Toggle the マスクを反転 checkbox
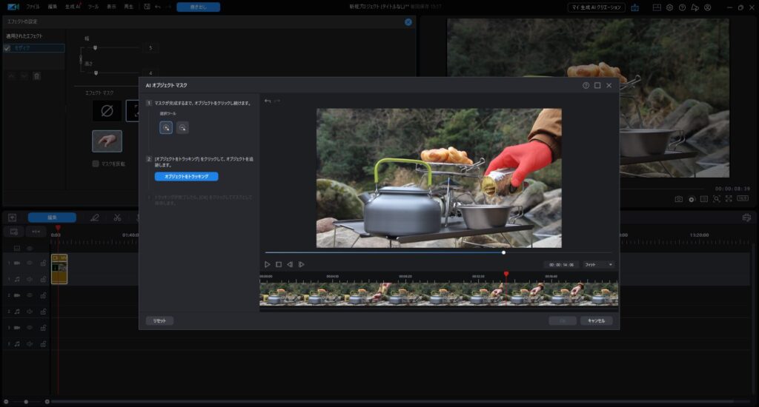759x407 pixels. 96,164
